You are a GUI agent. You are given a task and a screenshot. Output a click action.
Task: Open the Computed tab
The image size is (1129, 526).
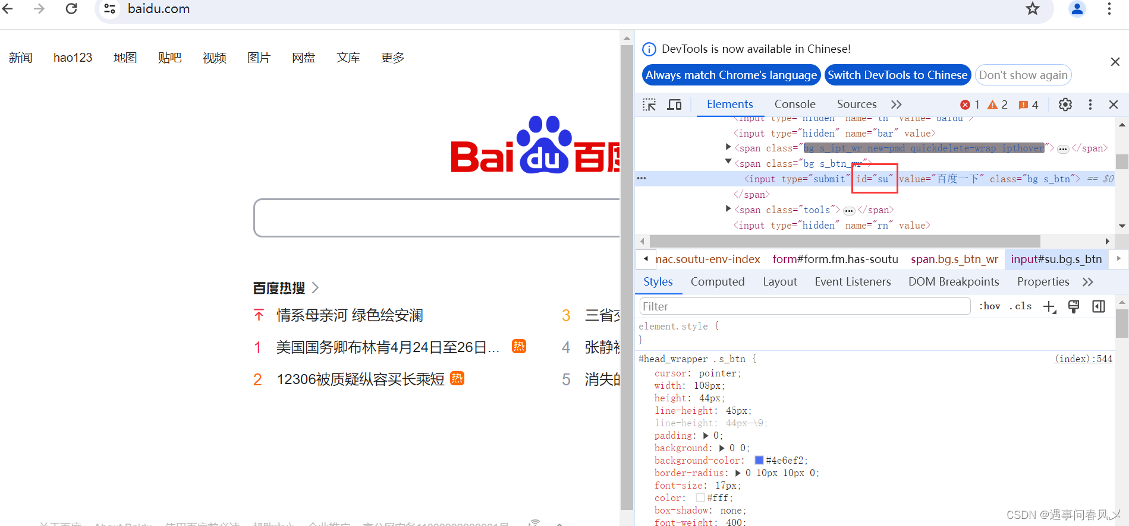tap(718, 282)
